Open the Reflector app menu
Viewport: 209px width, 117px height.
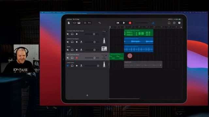48,12
